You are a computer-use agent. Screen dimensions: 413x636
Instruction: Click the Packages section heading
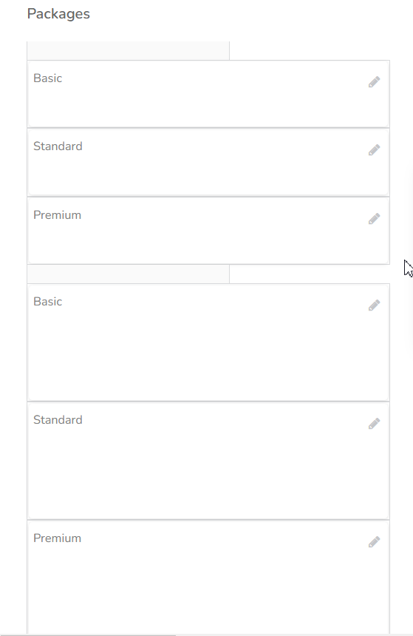tap(58, 14)
